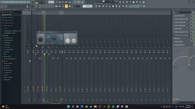Toggle the metronome icon

56,2
